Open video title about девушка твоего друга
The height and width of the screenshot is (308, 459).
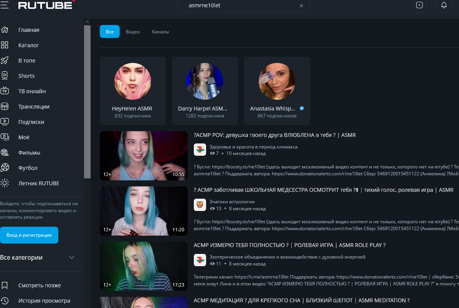point(274,135)
